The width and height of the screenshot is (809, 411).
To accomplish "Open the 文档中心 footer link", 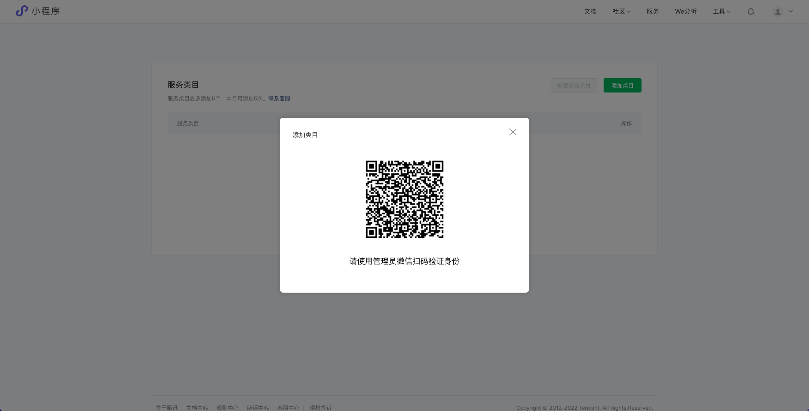I will click(x=197, y=408).
